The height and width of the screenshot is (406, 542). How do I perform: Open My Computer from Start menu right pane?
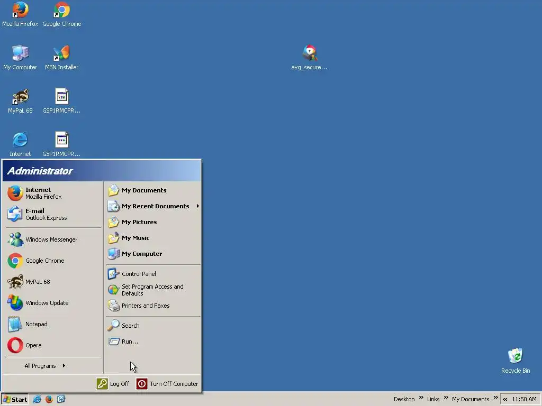click(x=153, y=254)
